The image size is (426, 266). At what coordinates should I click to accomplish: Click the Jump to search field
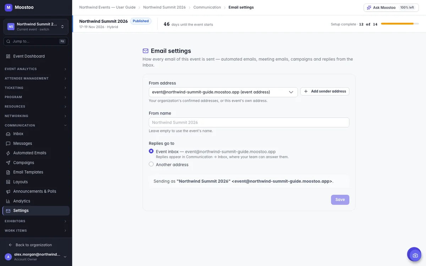pyautogui.click(x=36, y=41)
